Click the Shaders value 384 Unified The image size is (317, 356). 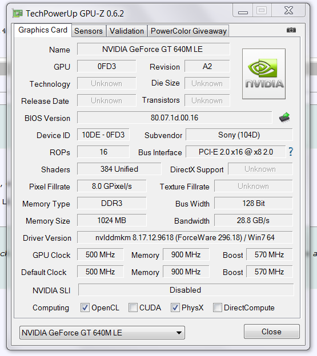pyautogui.click(x=119, y=169)
